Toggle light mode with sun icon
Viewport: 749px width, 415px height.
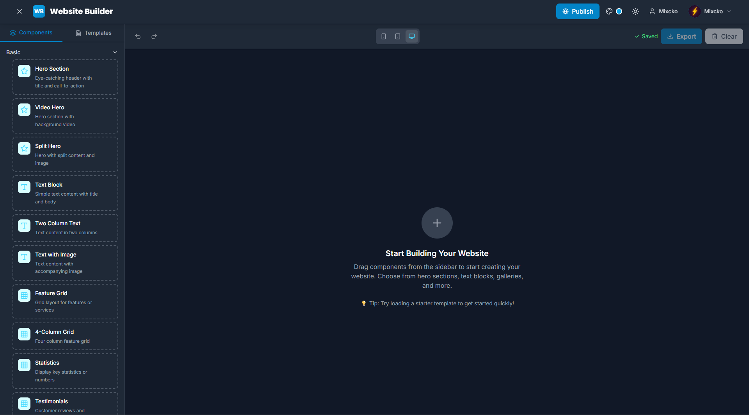(635, 11)
